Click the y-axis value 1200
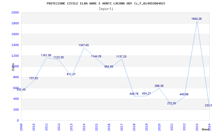212x132 pixels. (15, 56)
